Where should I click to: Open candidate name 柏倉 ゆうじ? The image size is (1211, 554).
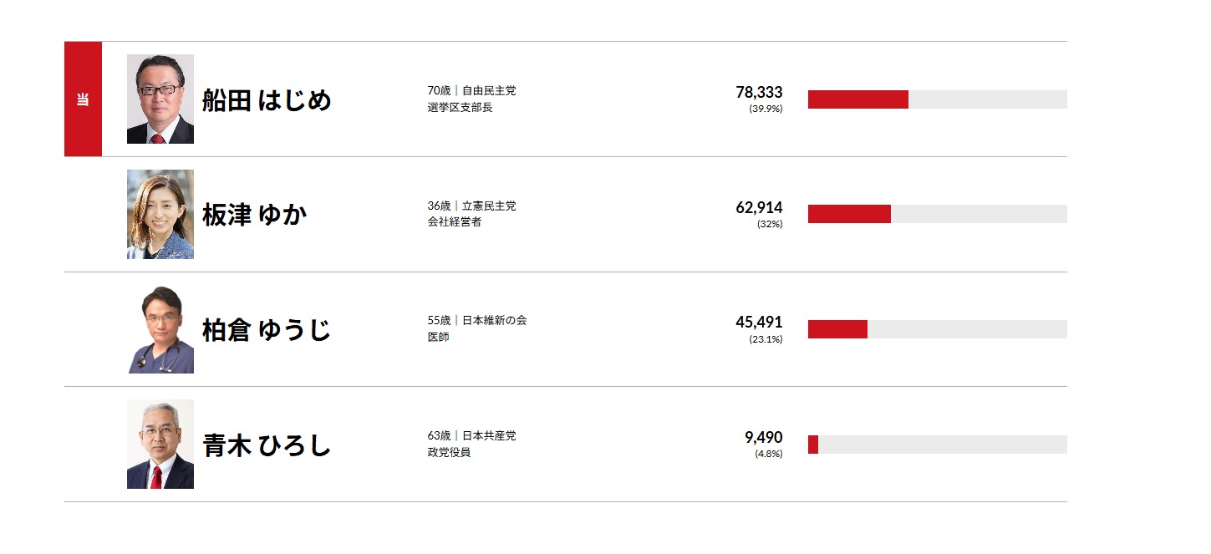click(267, 330)
